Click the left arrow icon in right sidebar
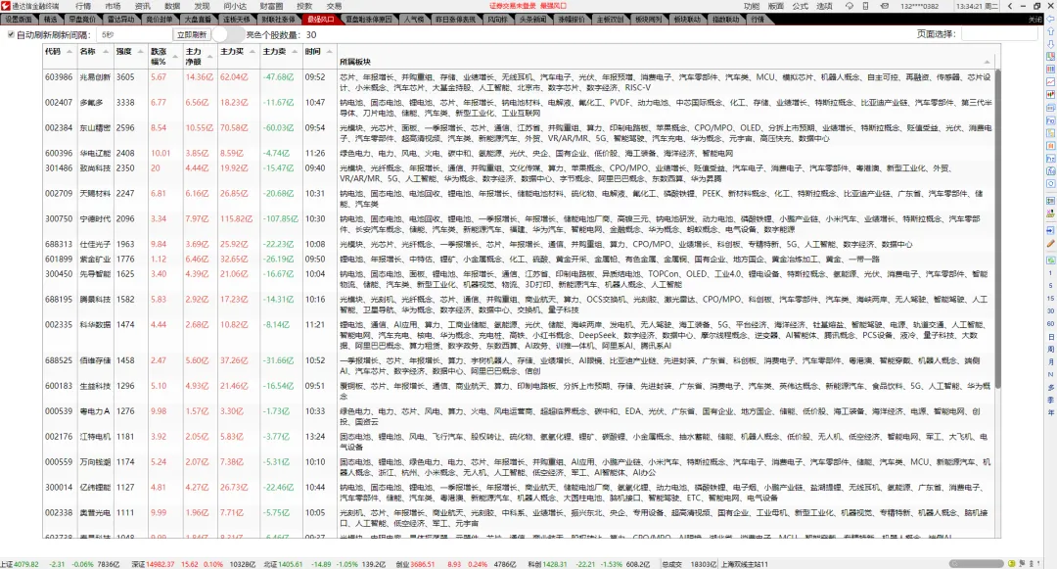Viewport: 1057px width, 569px height. [x=1050, y=20]
